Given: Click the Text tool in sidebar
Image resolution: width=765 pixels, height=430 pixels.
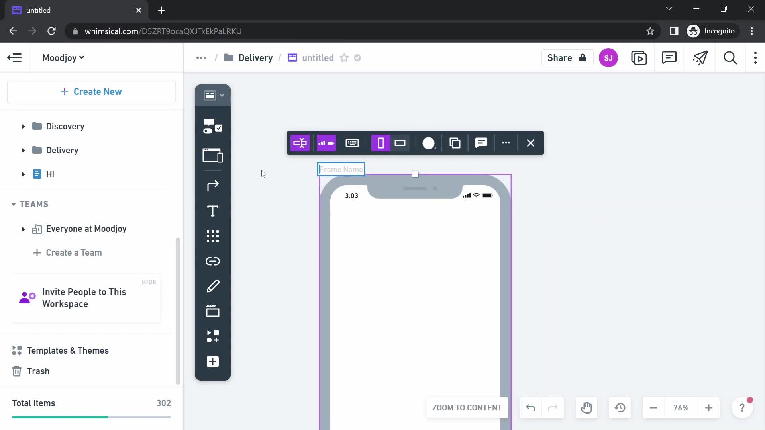Looking at the screenshot, I should click(x=213, y=211).
